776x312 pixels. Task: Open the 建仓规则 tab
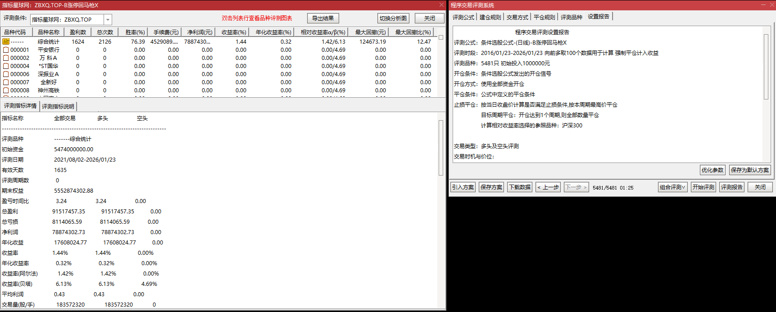[x=490, y=17]
